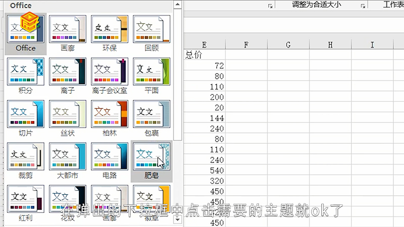
Task: Select the 大都市 theme
Action: (68, 156)
